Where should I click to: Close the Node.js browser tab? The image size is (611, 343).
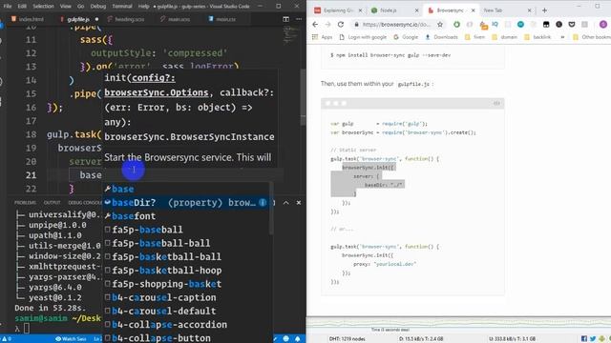click(x=416, y=10)
